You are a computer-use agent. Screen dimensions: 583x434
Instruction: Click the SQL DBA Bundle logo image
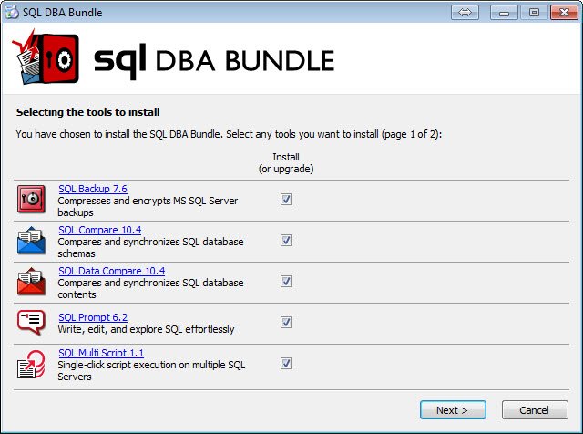174,57
